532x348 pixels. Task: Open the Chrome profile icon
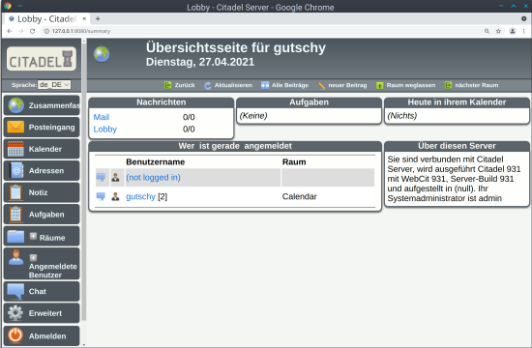[513, 31]
